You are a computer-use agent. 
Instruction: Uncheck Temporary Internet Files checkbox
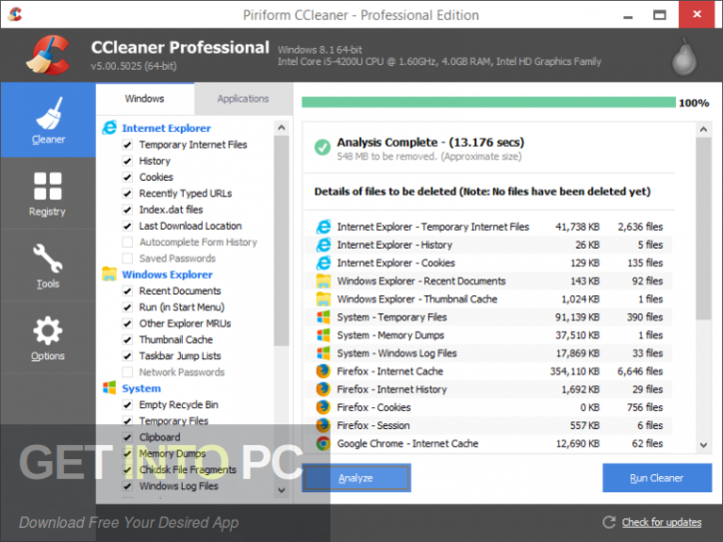click(x=127, y=145)
